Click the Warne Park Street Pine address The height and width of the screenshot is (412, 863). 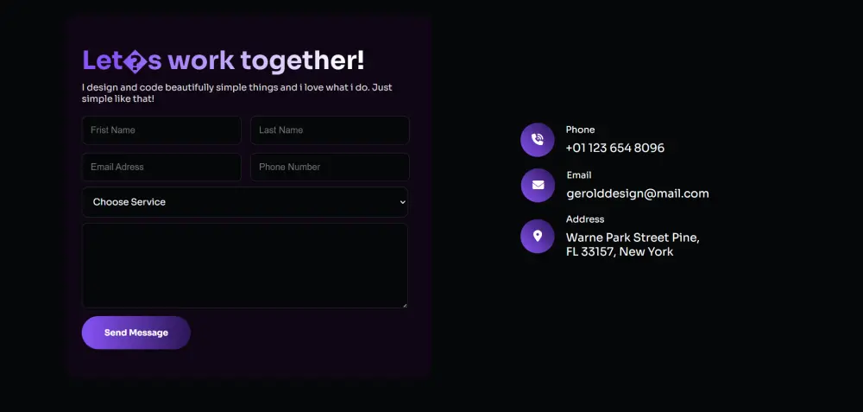633,244
